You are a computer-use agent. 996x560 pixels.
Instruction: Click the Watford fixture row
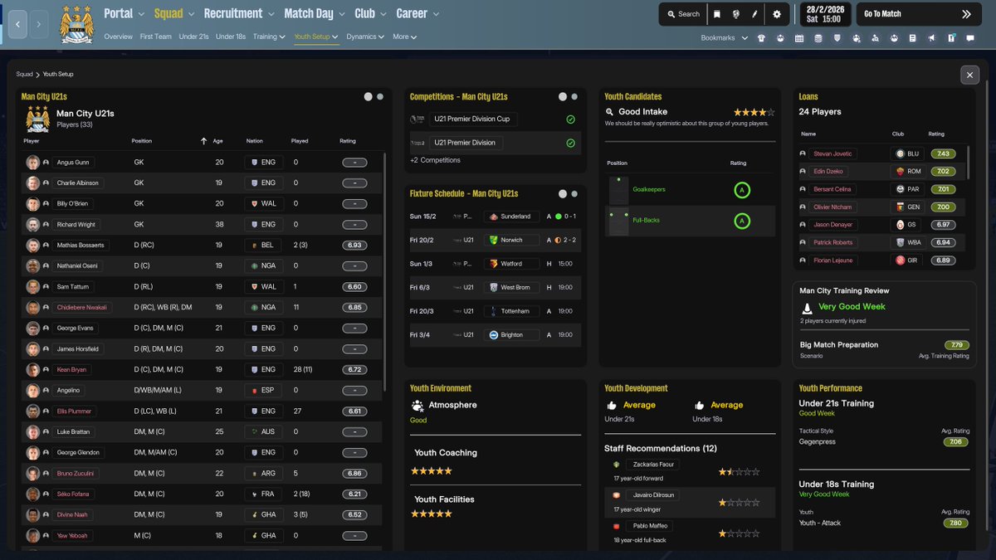495,264
